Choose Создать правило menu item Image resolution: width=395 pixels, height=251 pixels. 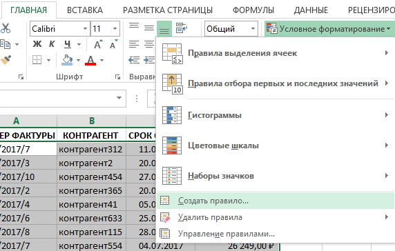pyautogui.click(x=276, y=201)
